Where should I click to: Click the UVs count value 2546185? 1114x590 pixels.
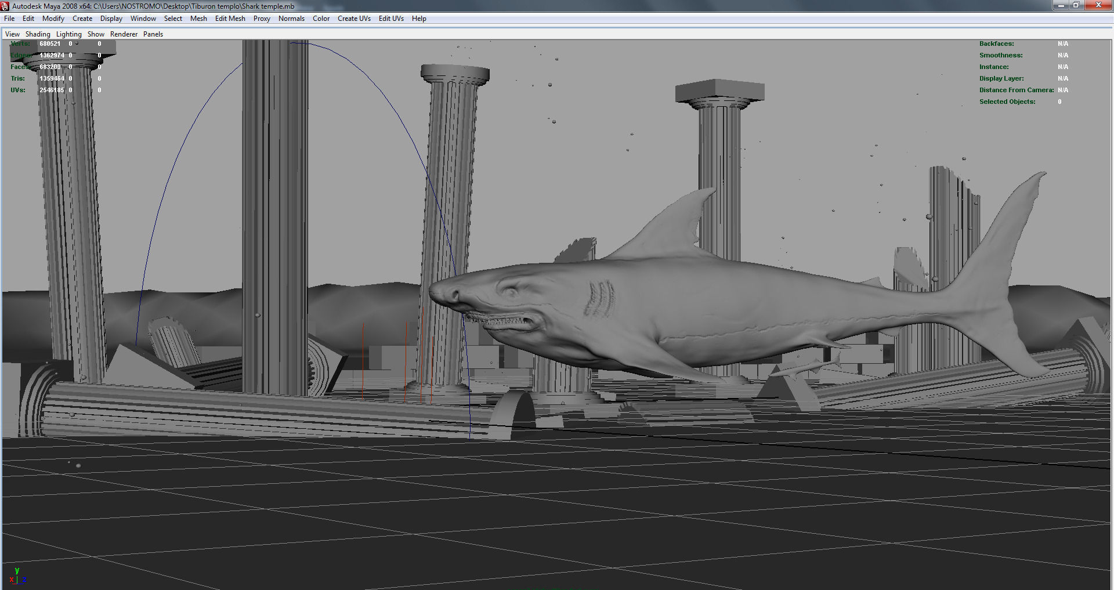[x=52, y=90]
